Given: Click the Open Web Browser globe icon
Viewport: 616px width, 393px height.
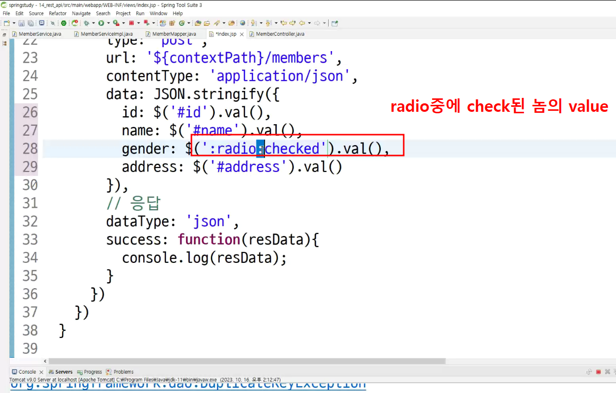Looking at the screenshot, I should tap(242, 23).
